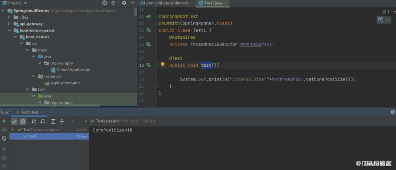The height and width of the screenshot is (170, 396).
Task: Close the Test1.test run tab
Action: click(42, 112)
